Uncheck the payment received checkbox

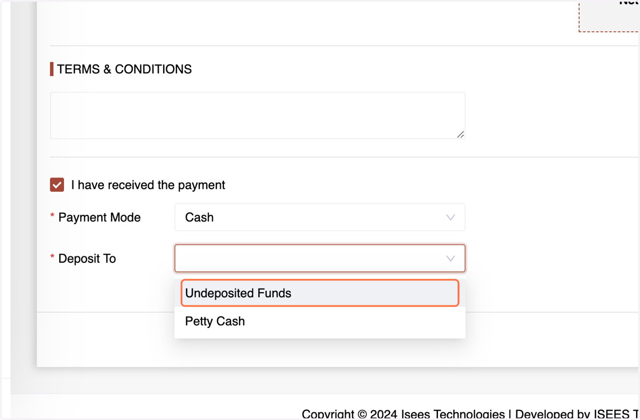click(x=57, y=185)
